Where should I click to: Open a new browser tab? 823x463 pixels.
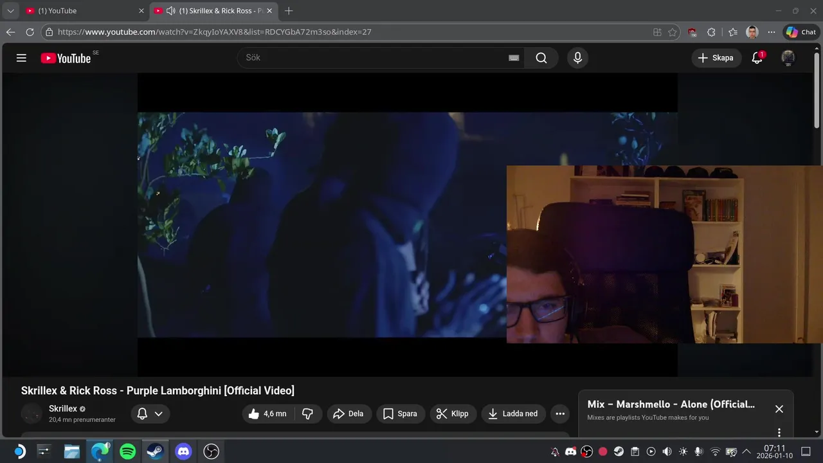289,11
